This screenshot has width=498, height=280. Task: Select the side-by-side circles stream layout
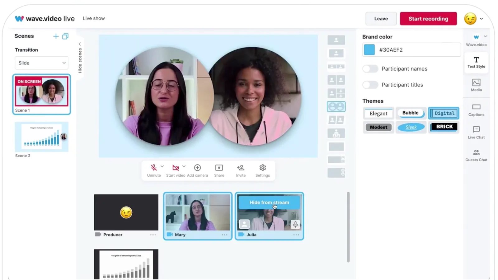(x=336, y=106)
